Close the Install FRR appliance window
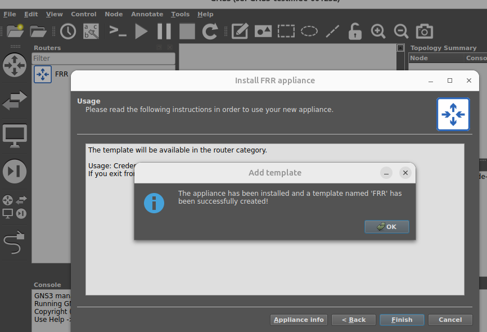 469,80
